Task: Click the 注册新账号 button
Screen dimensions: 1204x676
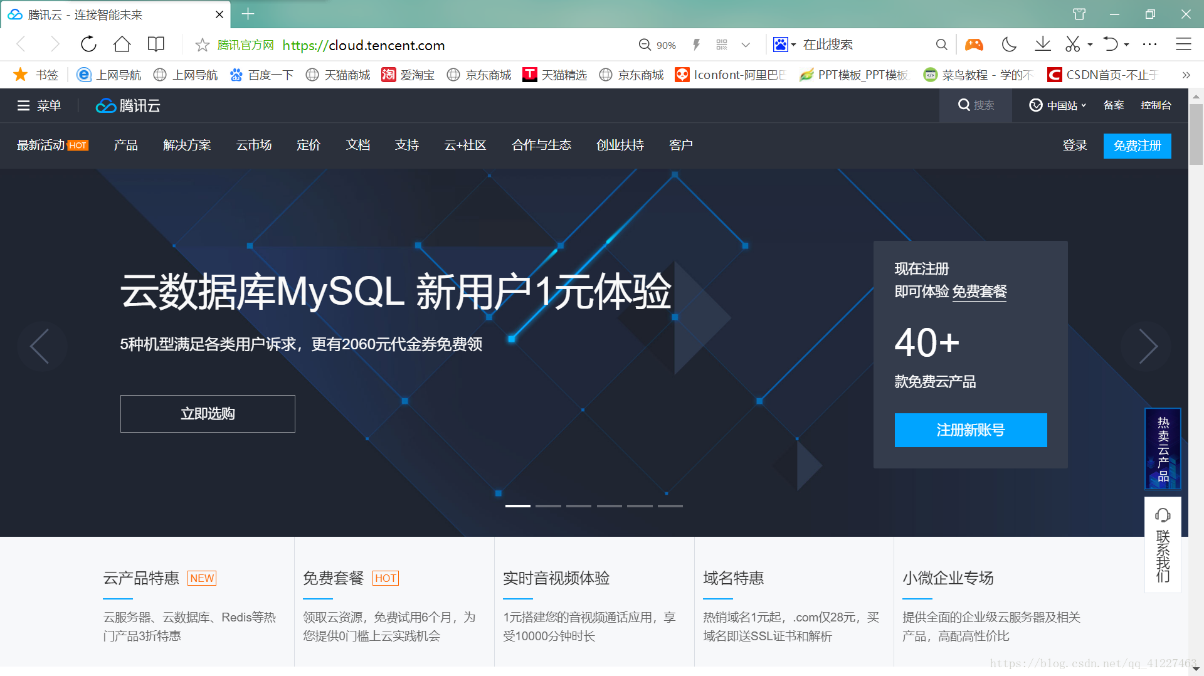Action: coord(971,430)
